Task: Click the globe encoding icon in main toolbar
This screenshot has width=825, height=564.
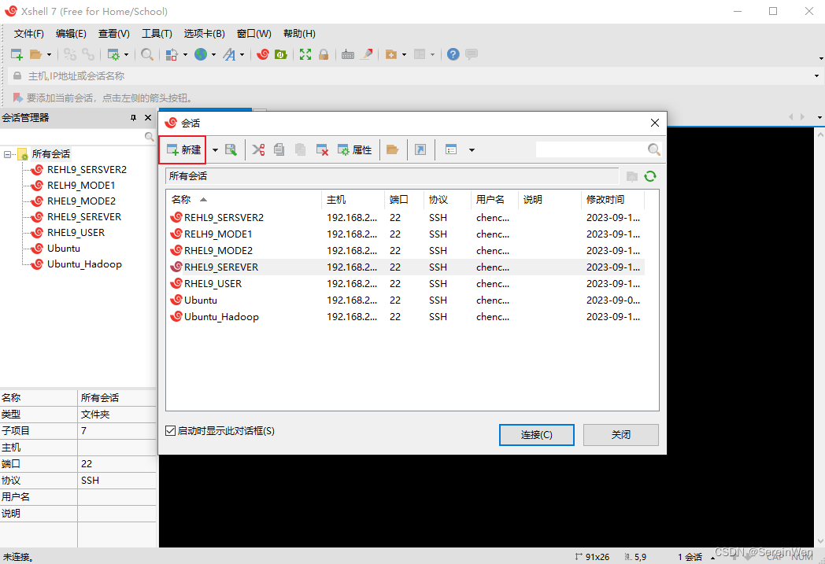Action: 201,54
